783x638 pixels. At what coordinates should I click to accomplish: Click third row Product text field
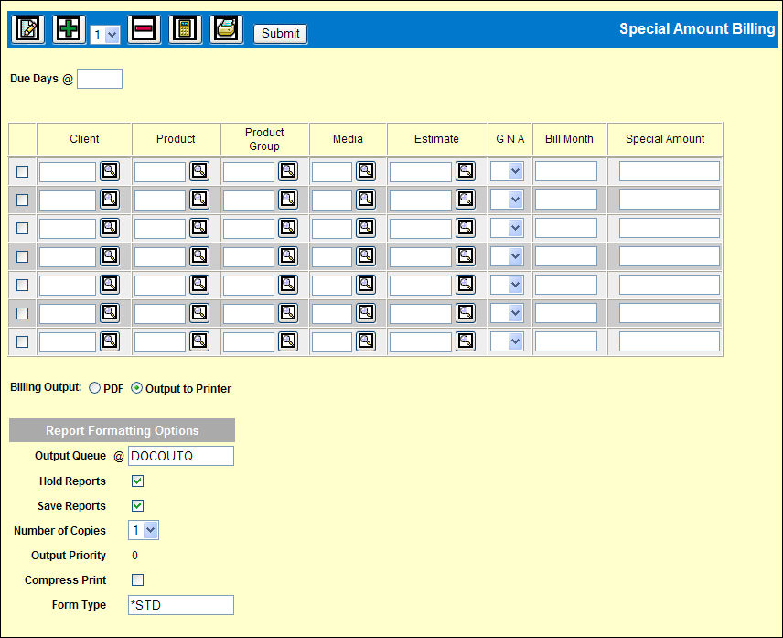[160, 228]
